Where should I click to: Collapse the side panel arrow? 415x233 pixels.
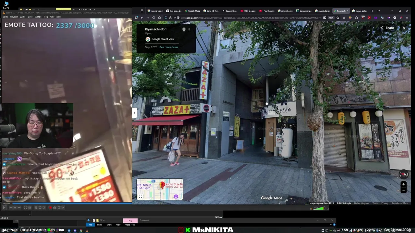(135, 113)
